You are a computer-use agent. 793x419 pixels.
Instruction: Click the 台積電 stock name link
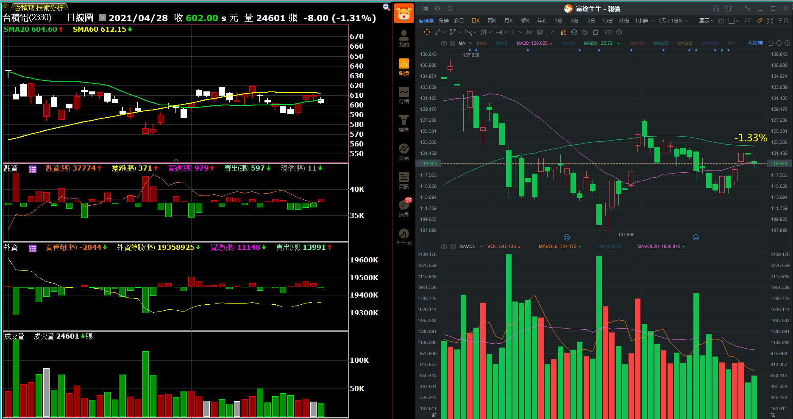coord(426,21)
